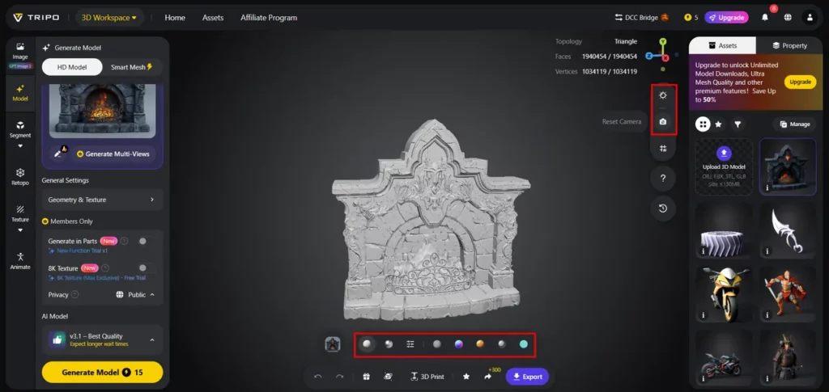Open the viewport display settings icon
829x392 pixels.
663,149
